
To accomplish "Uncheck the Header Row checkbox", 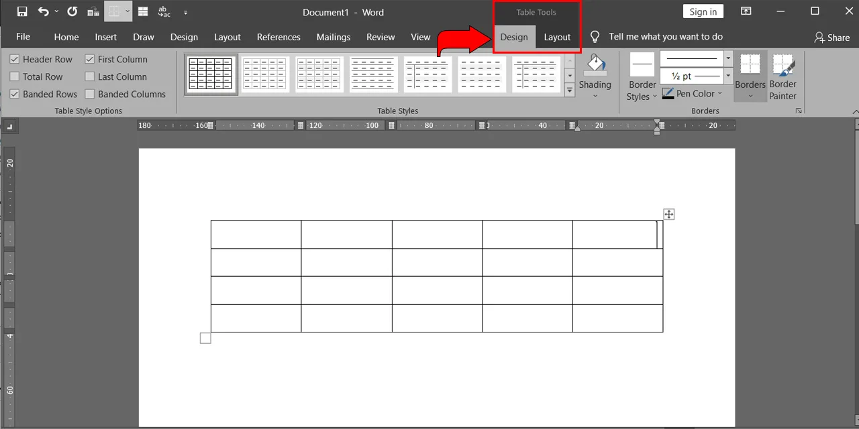I will coord(15,59).
